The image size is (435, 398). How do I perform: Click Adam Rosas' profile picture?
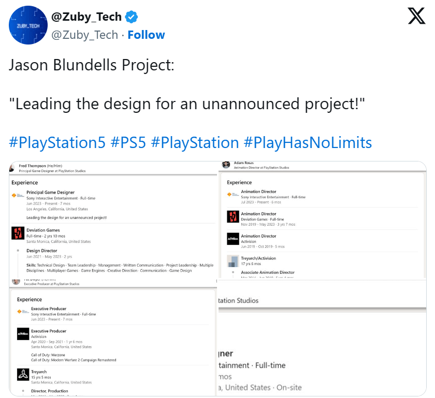tap(225, 164)
